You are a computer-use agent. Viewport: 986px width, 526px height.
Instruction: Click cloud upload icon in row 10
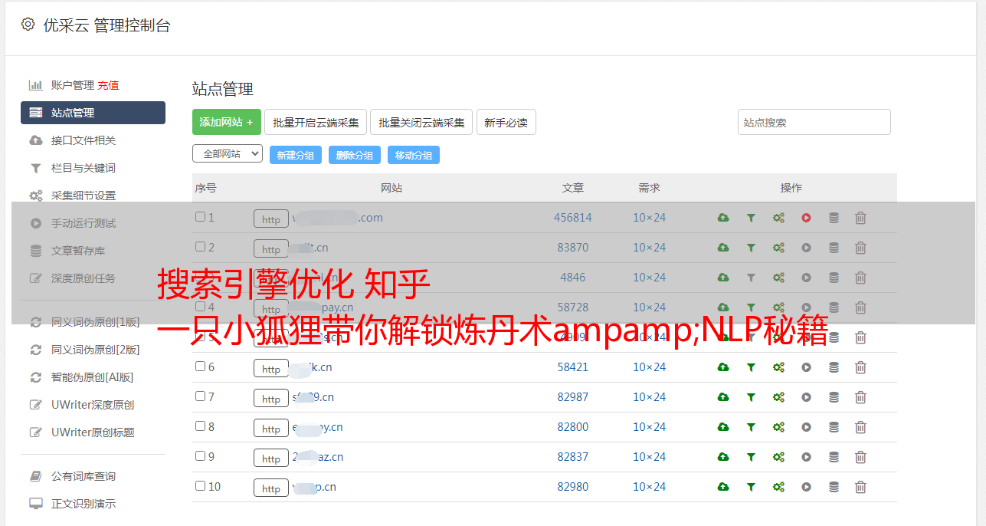(x=723, y=487)
